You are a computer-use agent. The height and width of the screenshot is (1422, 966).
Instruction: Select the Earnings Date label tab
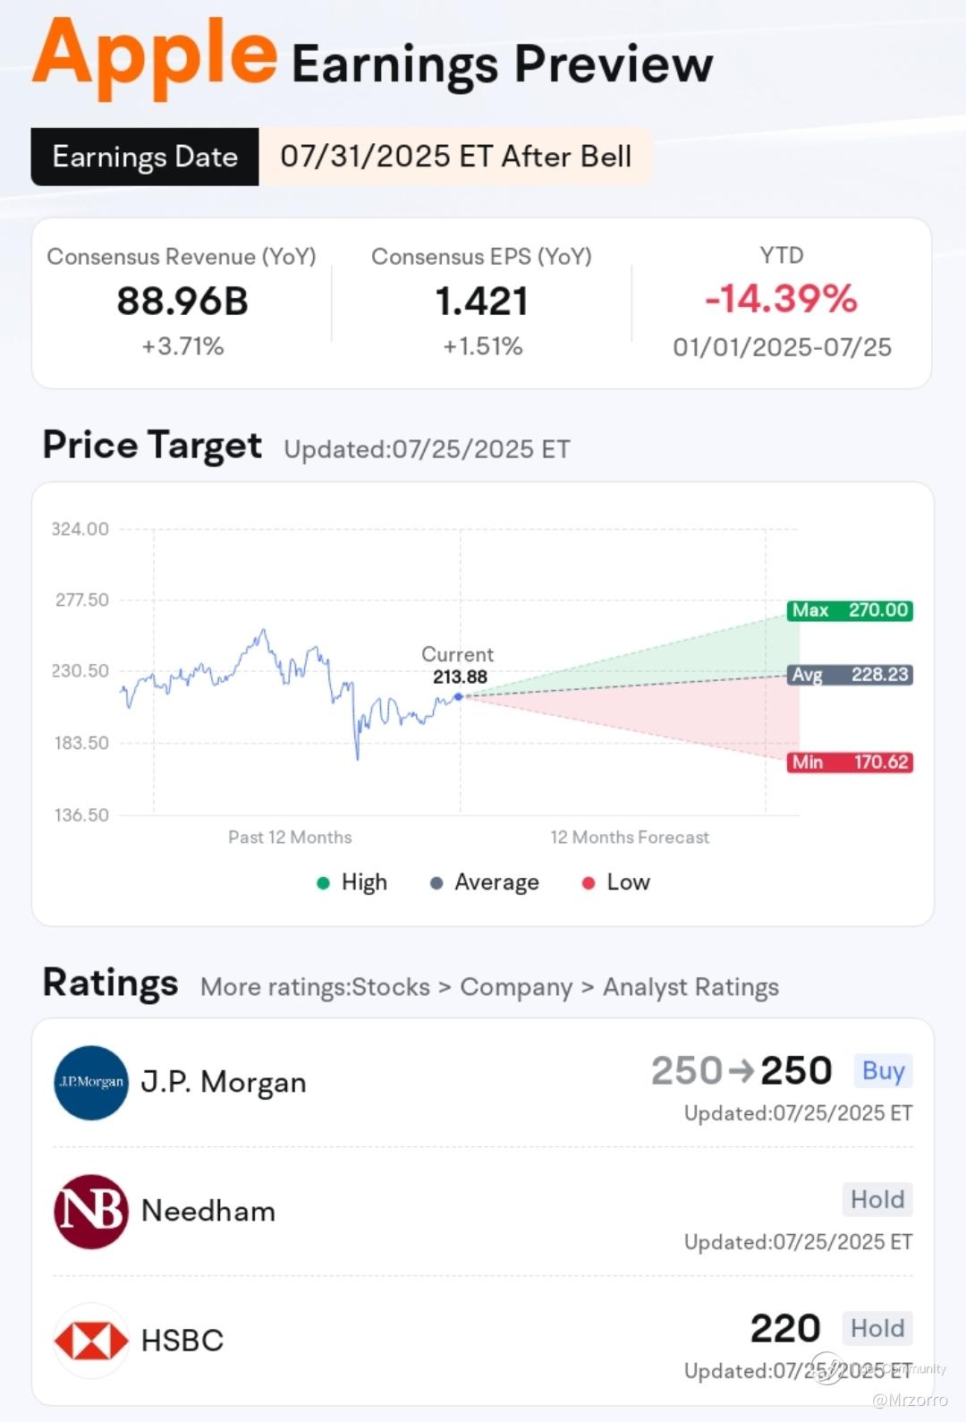145,157
